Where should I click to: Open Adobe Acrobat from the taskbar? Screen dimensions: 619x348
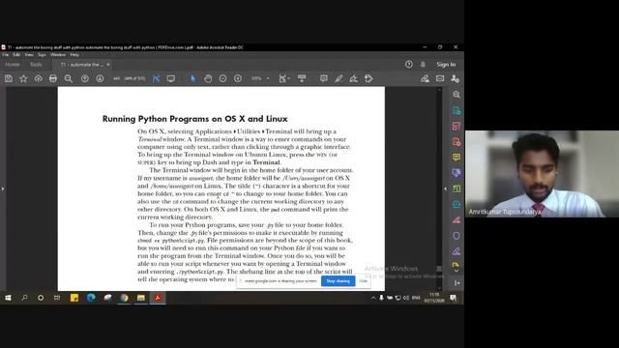158,298
